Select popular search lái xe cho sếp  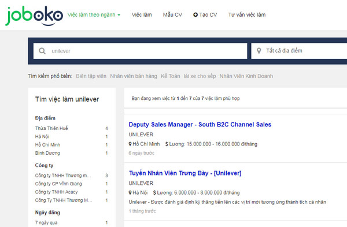[200, 76]
